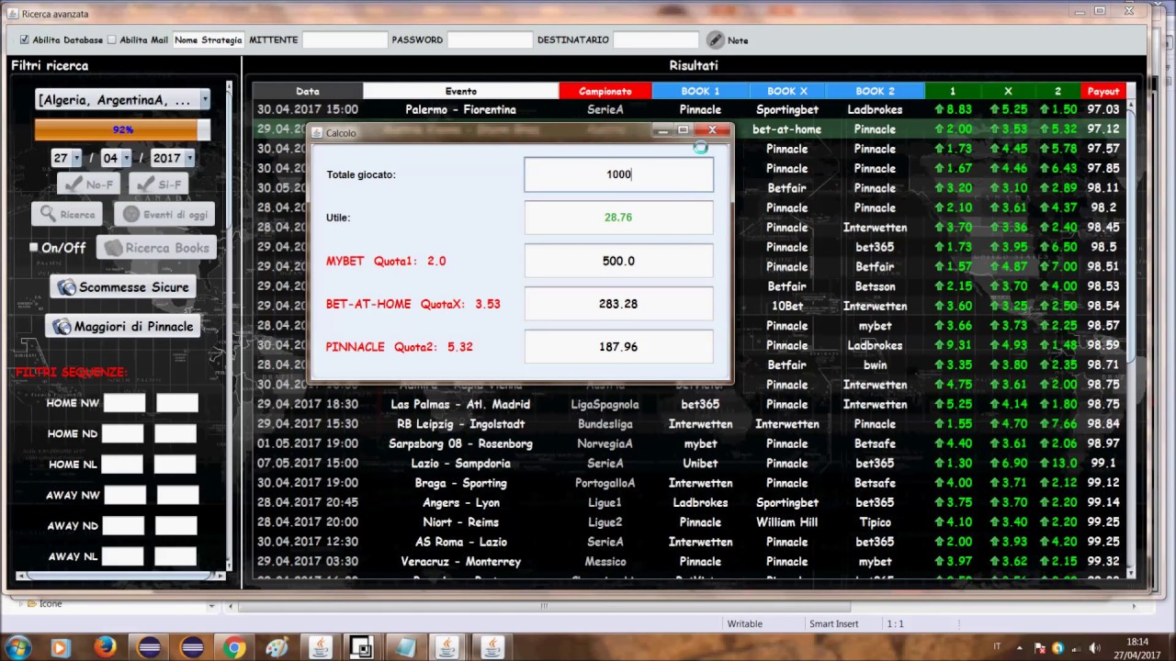Image resolution: width=1176 pixels, height=661 pixels.
Task: Click the BOOK 1 column header
Action: pyautogui.click(x=700, y=91)
